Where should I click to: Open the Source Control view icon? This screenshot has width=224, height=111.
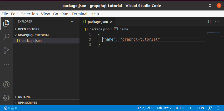coord(6,51)
